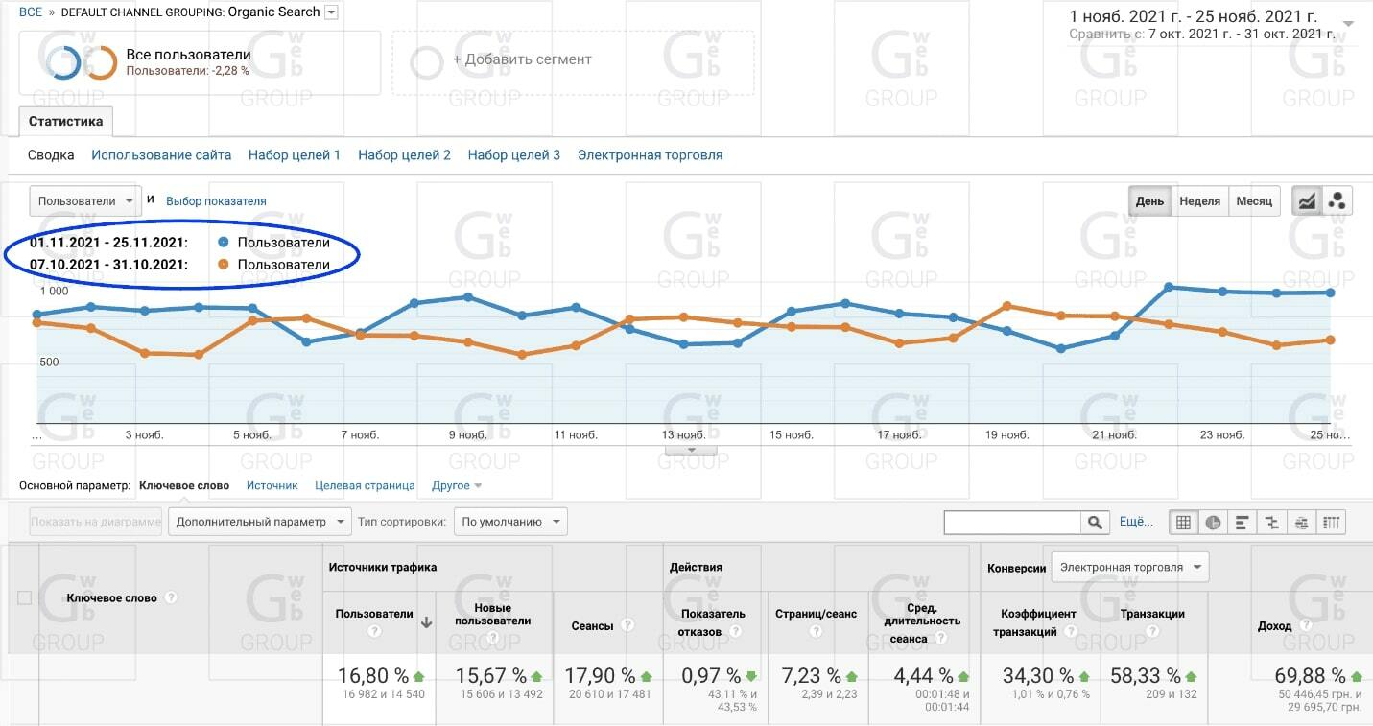Click the Все пользователи segment box
This screenshot has height=726, width=1373.
coord(200,63)
